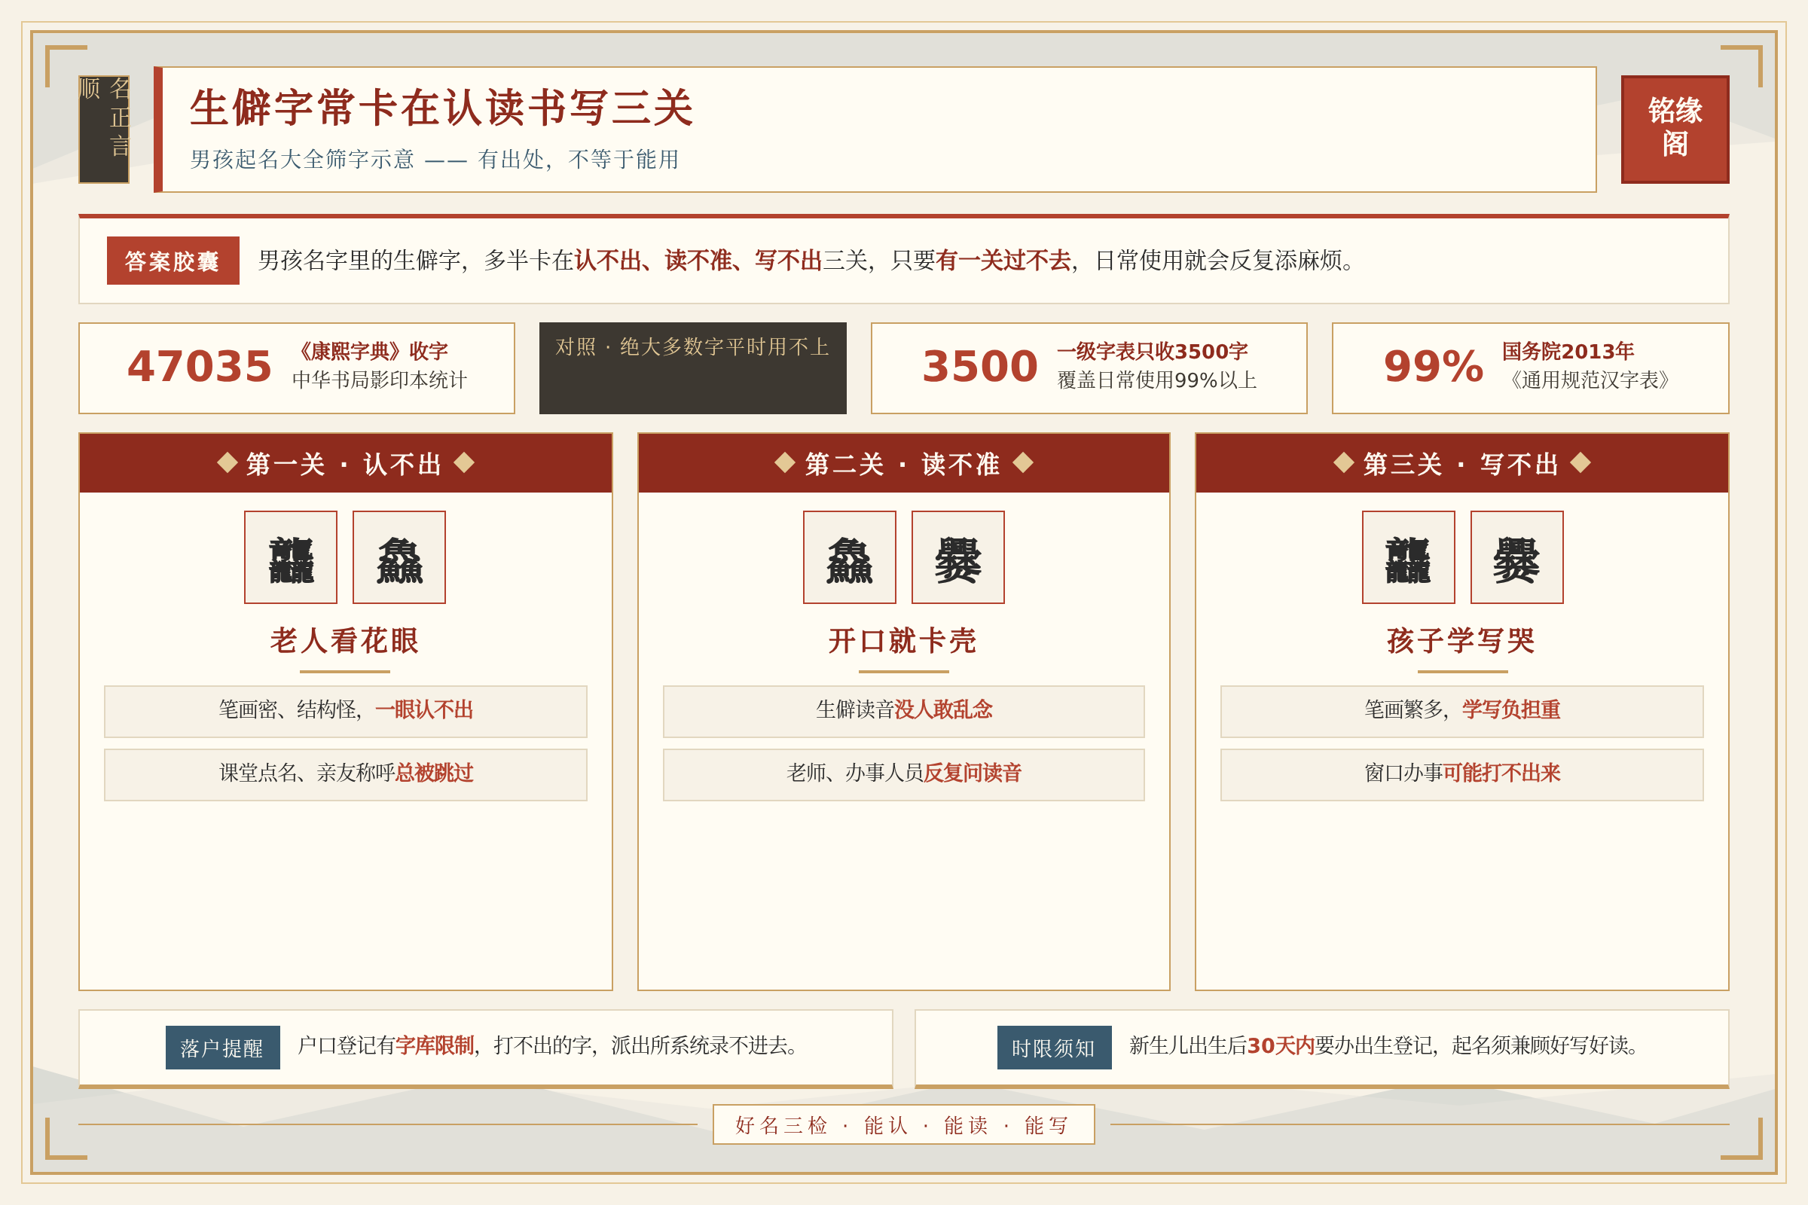Select the 鱻 character tile under 第一关
This screenshot has width=1808, height=1205.
click(x=399, y=557)
